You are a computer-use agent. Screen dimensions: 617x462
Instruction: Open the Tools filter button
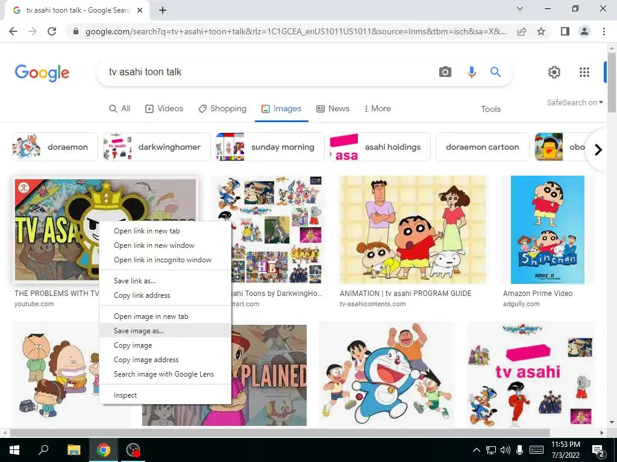(x=490, y=109)
